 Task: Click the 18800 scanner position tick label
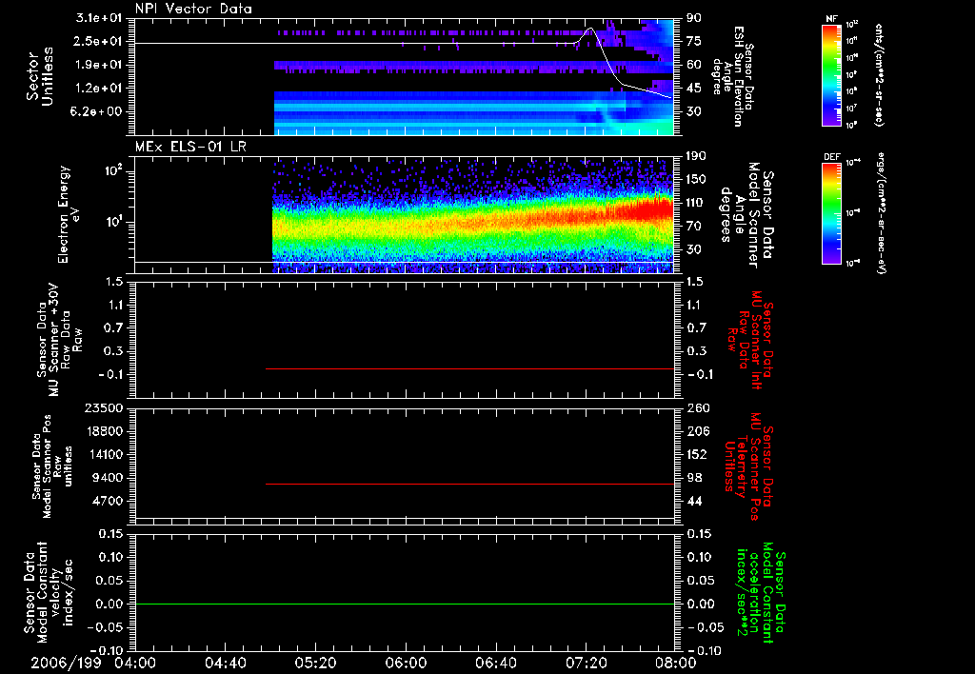[104, 431]
